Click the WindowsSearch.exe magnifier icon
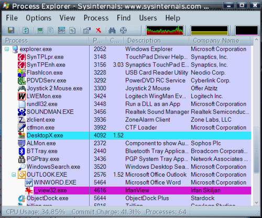 click(x=21, y=167)
